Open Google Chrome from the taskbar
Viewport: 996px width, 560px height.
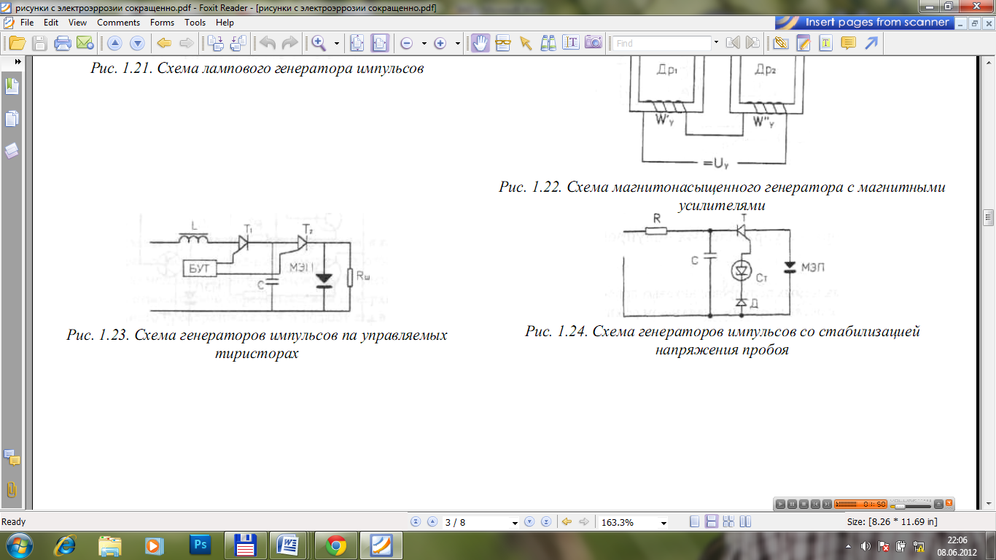[x=336, y=545]
